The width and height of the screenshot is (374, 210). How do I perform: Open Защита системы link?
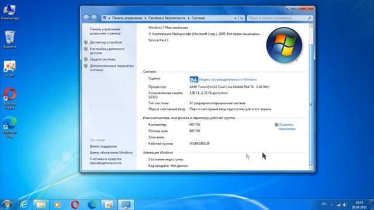[x=102, y=60]
